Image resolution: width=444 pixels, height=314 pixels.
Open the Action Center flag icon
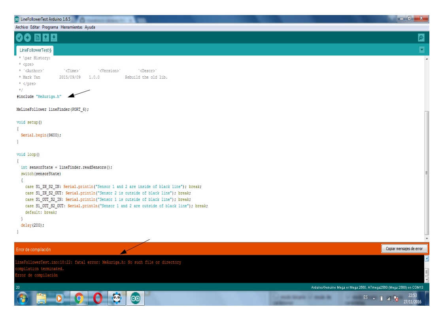(x=396, y=299)
